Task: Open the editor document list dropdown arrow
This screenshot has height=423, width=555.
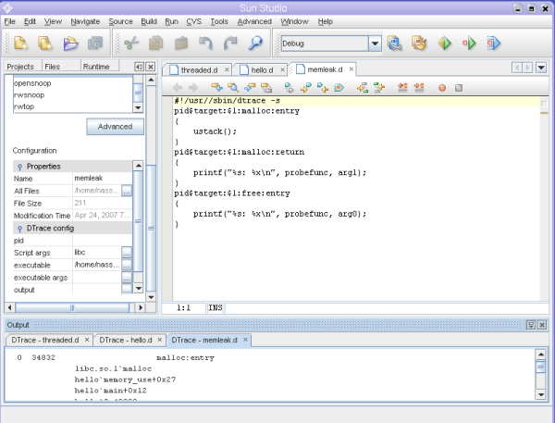Action: click(541, 68)
